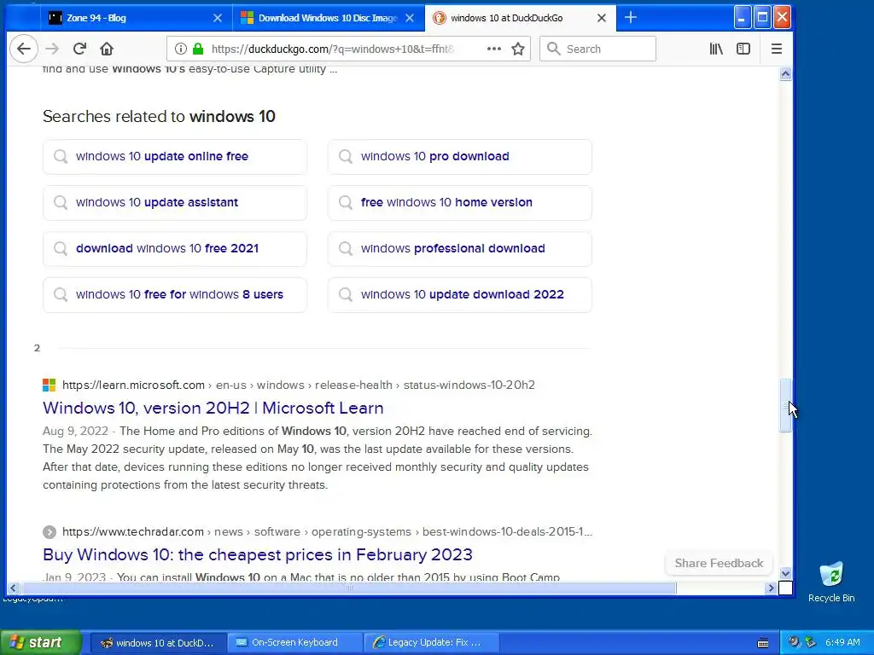Open a new tab with plus
Viewport: 874px width, 655px height.
(x=631, y=18)
